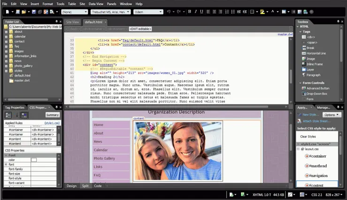Collapse the Tags section in Toolbox
347x200 pixels.
point(300,31)
